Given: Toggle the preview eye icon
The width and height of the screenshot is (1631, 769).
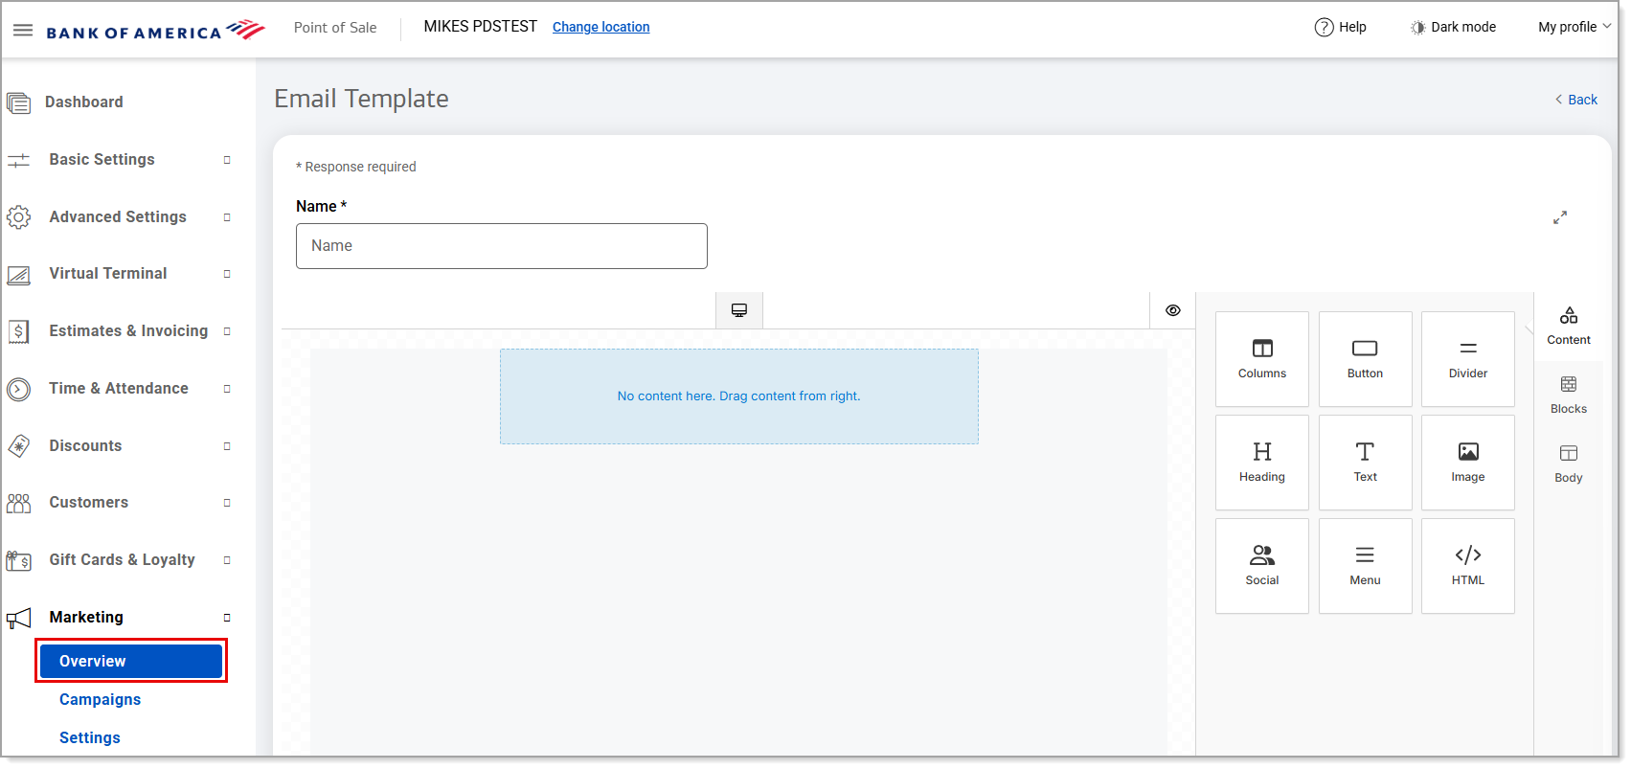Looking at the screenshot, I should (1173, 310).
